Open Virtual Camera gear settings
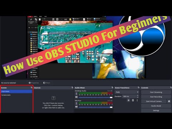The height and width of the screenshot is (129, 172). 169,101
